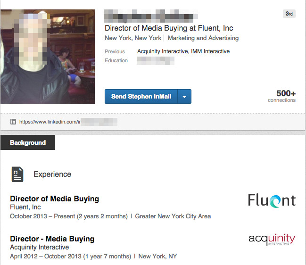Image resolution: width=306 pixels, height=265 pixels.
Task: Open the Fluent company logo
Action: (272, 200)
